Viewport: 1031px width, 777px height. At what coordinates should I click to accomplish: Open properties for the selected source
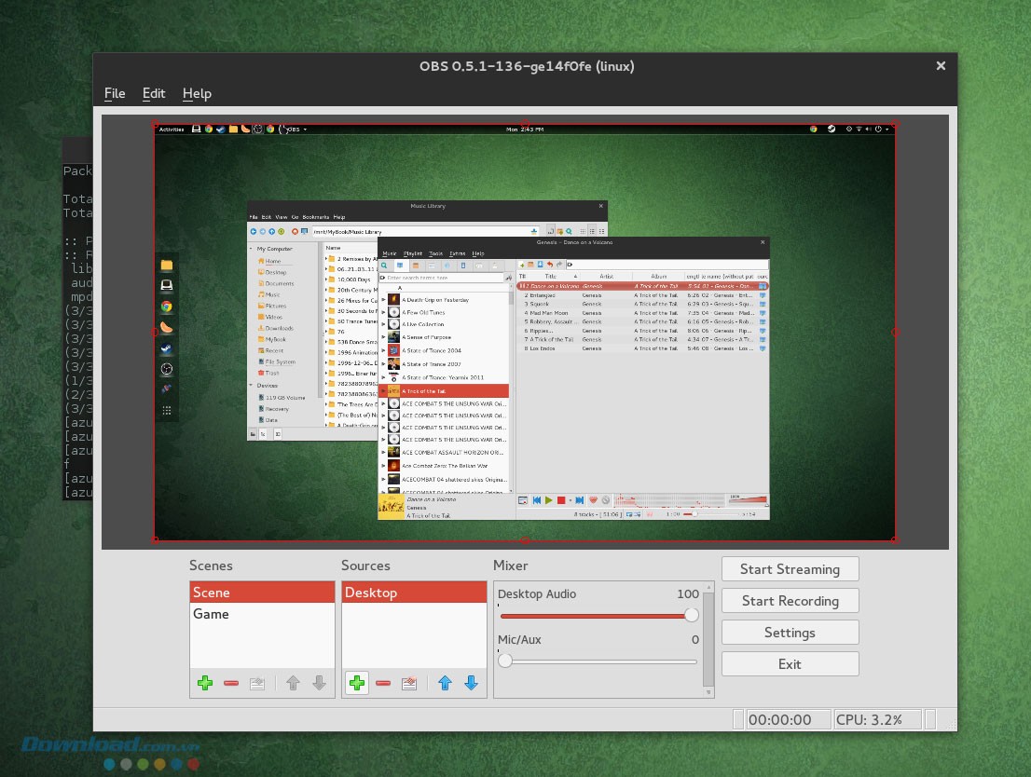click(408, 683)
